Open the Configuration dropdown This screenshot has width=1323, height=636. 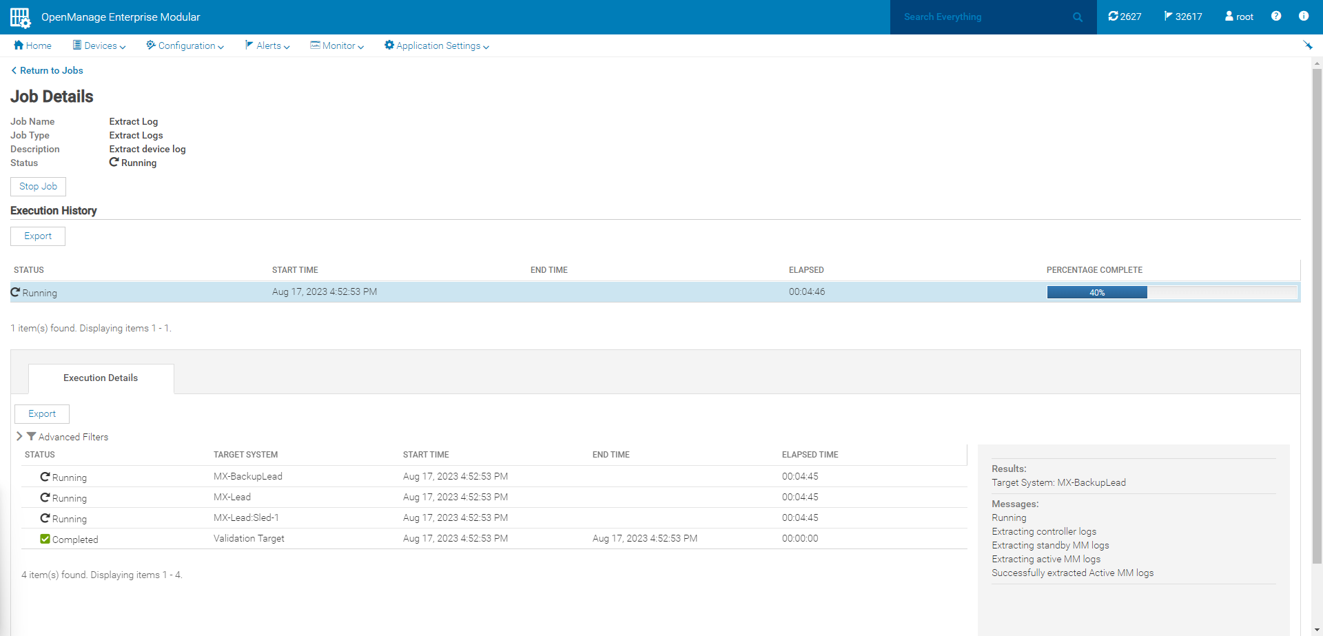(x=184, y=45)
